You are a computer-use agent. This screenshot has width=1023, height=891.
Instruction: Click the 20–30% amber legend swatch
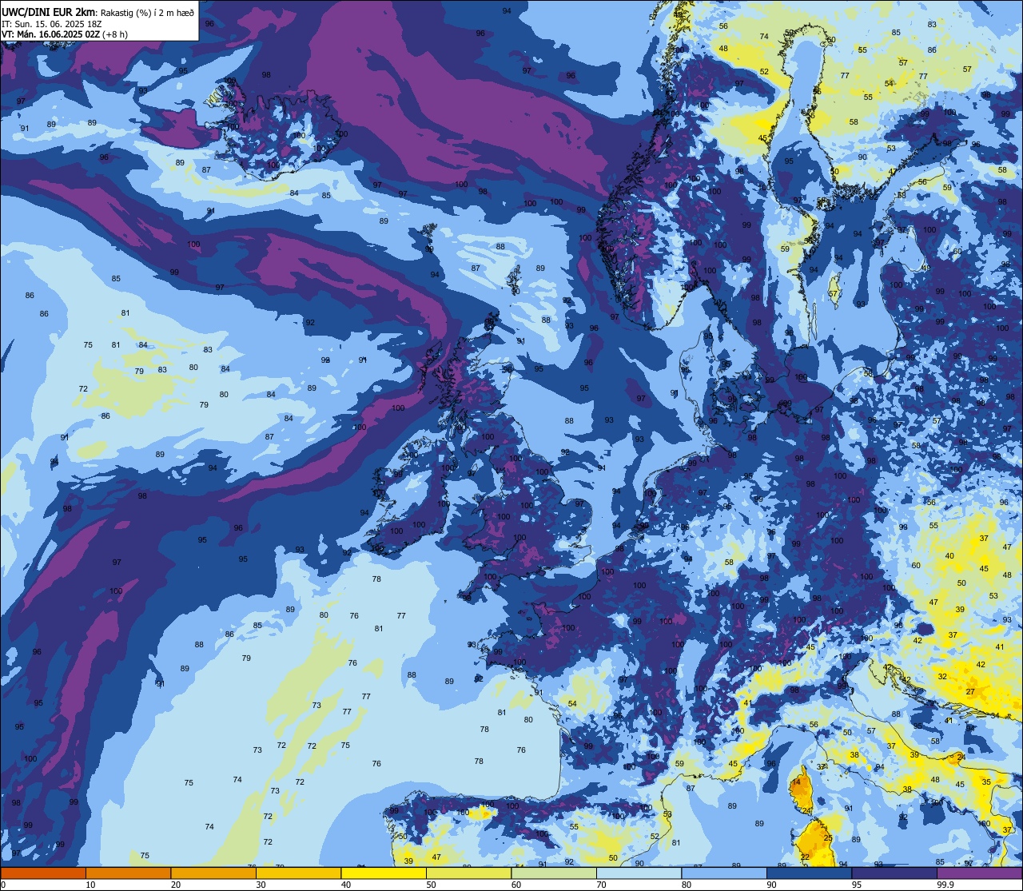213,873
